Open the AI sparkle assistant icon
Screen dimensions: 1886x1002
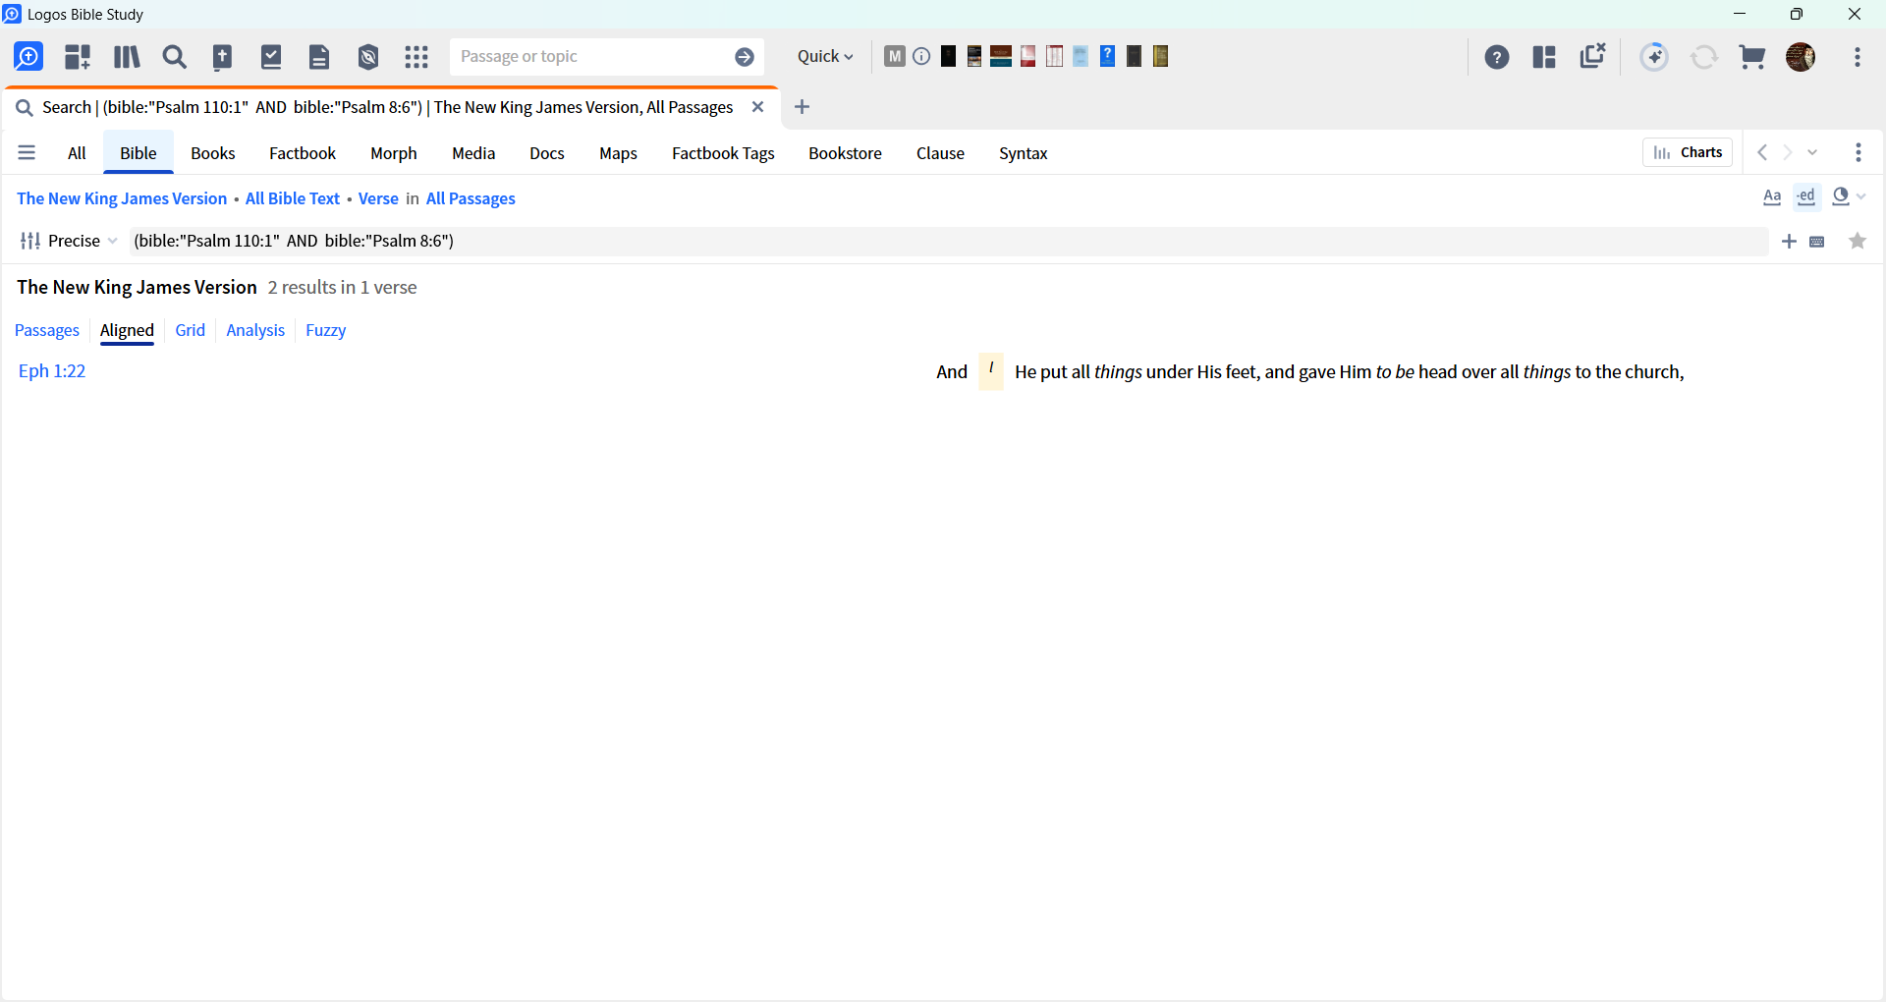[x=1655, y=57]
